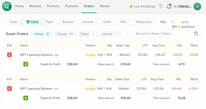Screen dimensions: 206x109
Task: Click the red S badge of second order
Action: click(x=10, y=89)
